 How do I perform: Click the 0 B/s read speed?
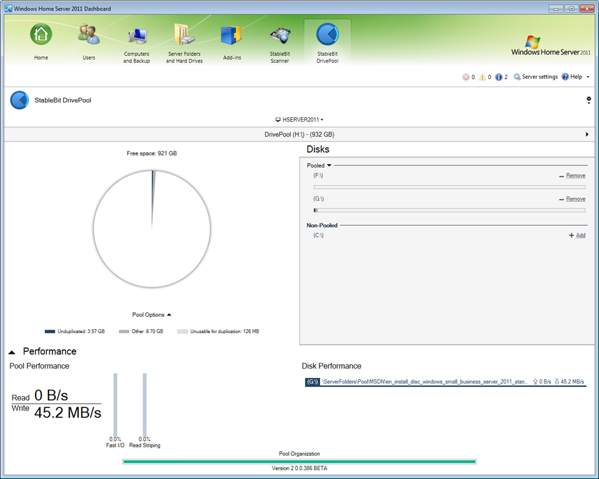point(51,395)
